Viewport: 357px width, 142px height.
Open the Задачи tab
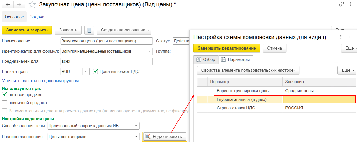tap(37, 17)
